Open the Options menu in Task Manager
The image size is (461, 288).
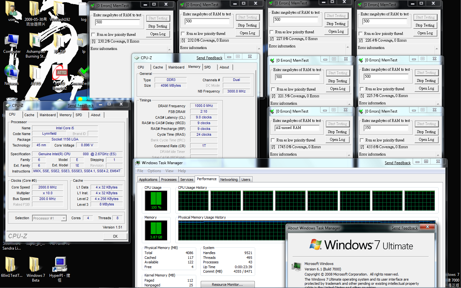(154, 171)
